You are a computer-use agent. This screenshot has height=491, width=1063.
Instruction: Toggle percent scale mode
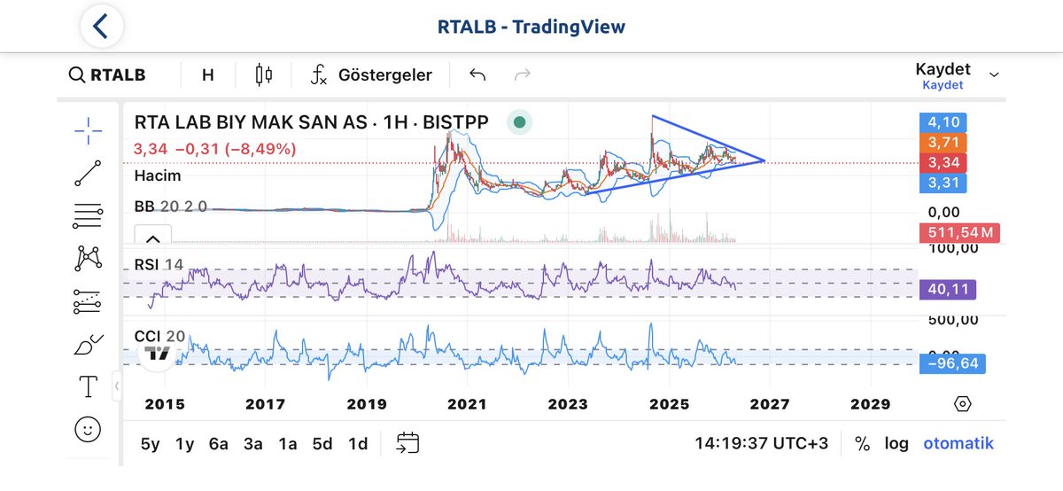(862, 444)
